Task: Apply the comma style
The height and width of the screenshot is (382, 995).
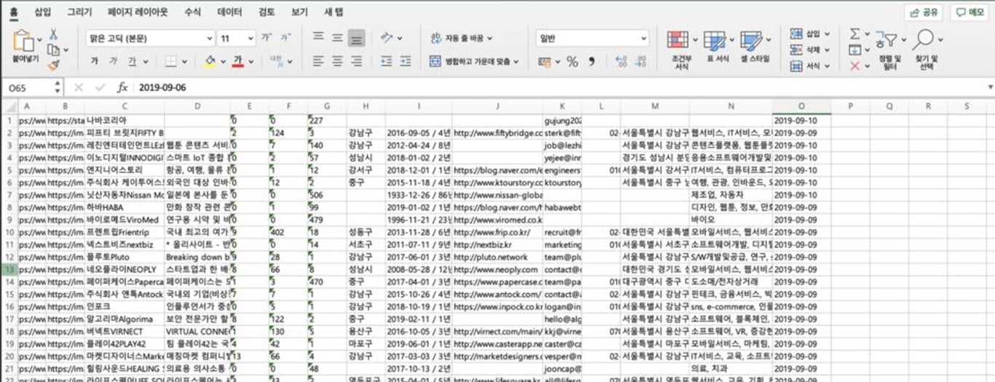Action: tap(591, 62)
